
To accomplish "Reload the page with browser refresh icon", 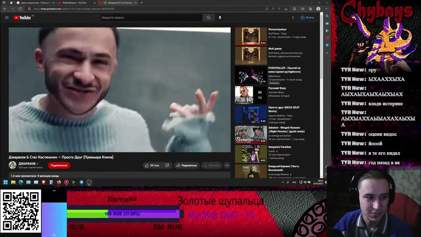I will 20,9.
